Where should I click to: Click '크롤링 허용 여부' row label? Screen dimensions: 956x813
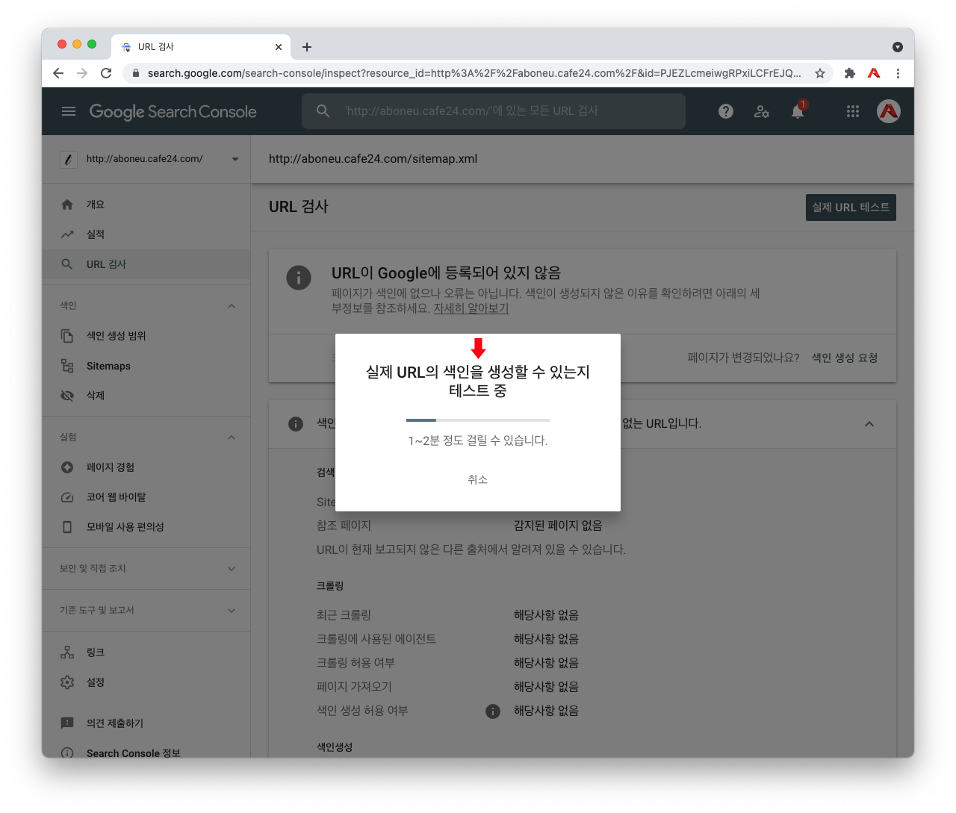[x=356, y=663]
